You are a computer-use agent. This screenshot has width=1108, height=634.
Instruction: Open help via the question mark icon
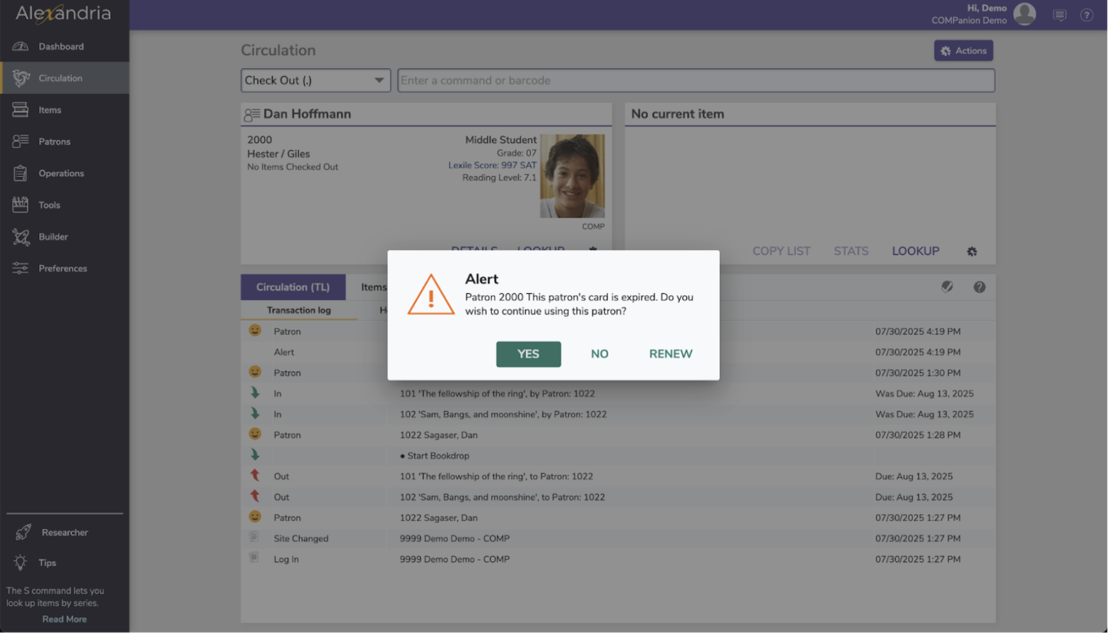1086,15
